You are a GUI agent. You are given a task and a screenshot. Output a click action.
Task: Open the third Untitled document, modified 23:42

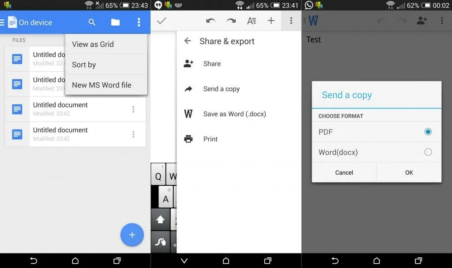pos(75,109)
